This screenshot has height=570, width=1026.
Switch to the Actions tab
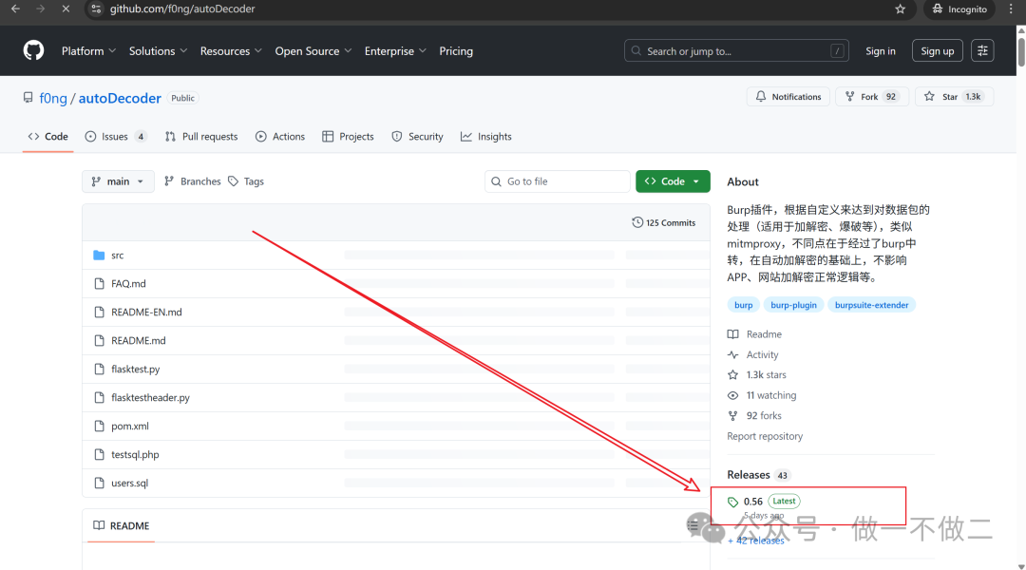point(280,136)
